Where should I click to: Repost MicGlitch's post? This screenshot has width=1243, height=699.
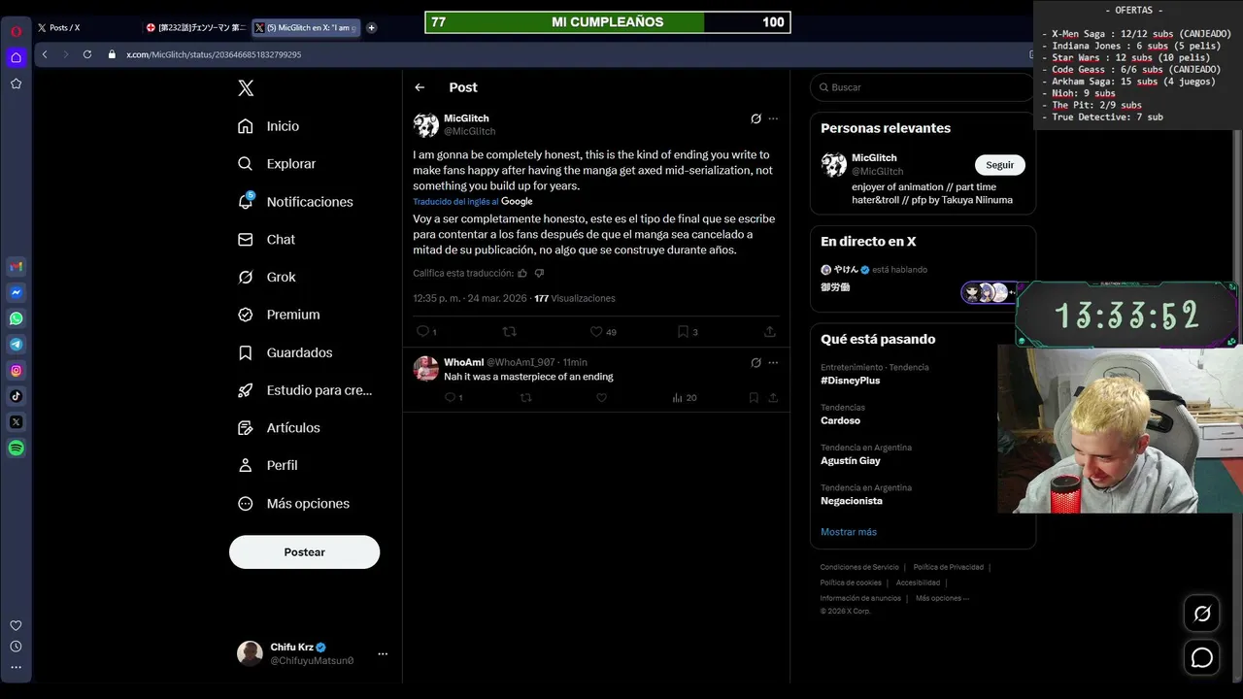pyautogui.click(x=510, y=331)
